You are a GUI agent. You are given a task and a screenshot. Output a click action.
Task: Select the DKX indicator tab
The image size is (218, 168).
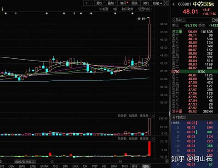pyautogui.click(x=75, y=166)
